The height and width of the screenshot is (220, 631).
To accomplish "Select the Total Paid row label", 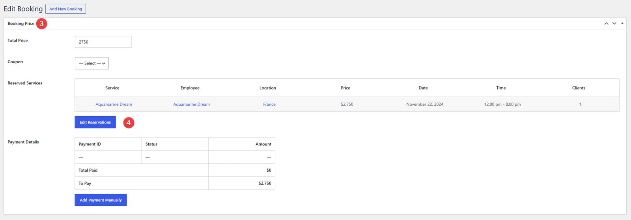I will [x=88, y=170].
